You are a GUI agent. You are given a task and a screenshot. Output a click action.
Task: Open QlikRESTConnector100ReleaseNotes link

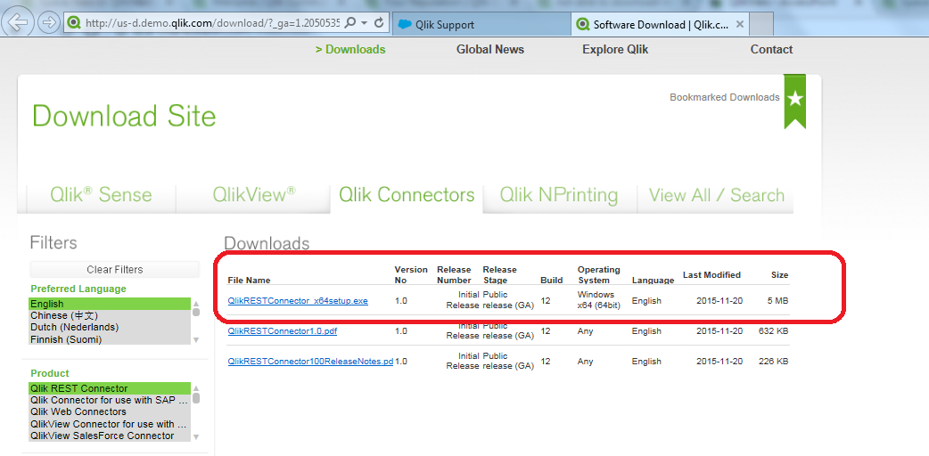point(310,362)
